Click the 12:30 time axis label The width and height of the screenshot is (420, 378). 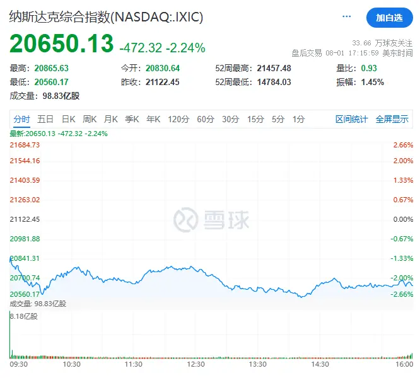click(195, 364)
